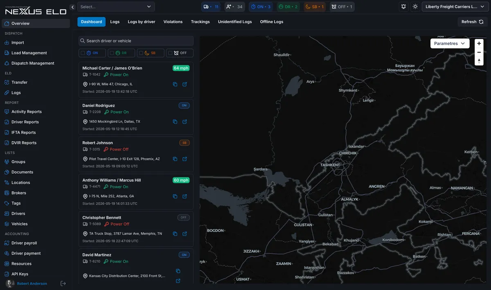491x290 pixels.
Task: Enable the OFF status filter checkbox
Action: pyautogui.click(x=170, y=53)
